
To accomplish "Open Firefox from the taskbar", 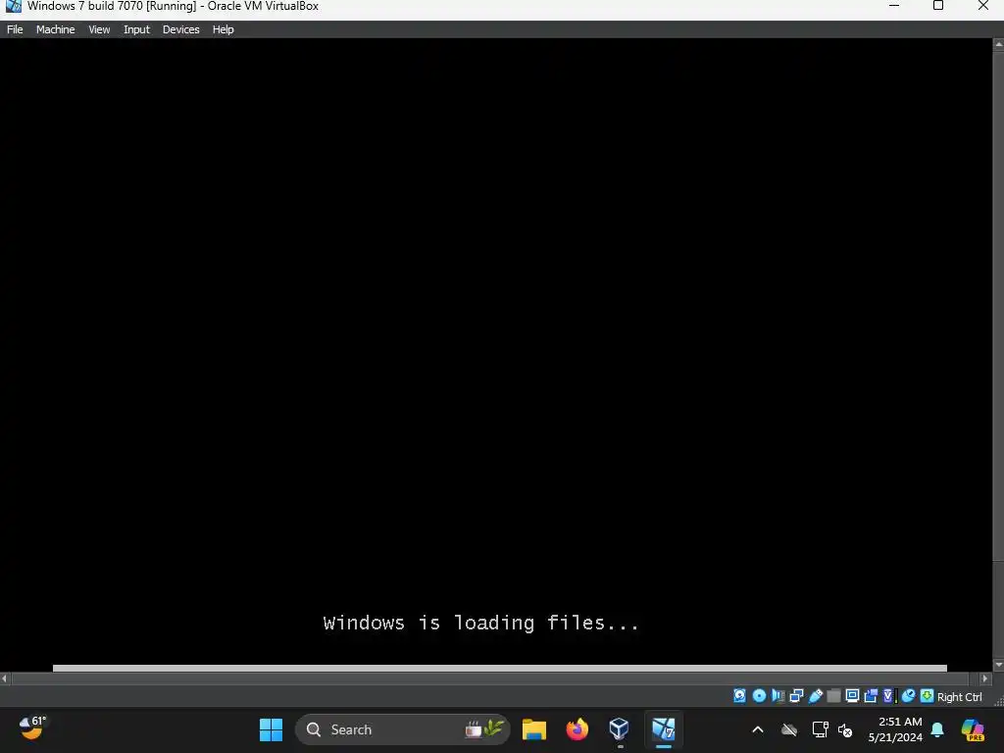I will (x=577, y=729).
